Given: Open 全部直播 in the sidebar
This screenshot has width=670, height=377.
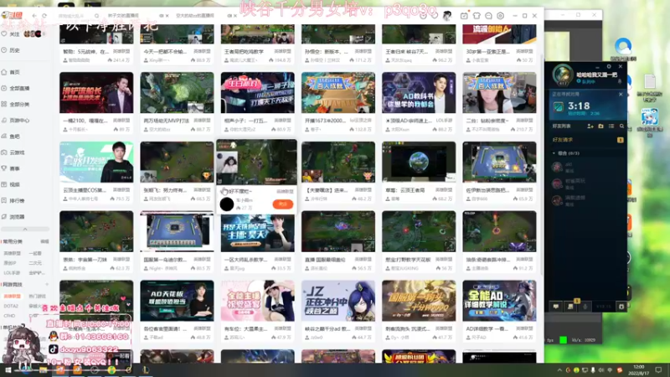Looking at the screenshot, I should (x=15, y=88).
